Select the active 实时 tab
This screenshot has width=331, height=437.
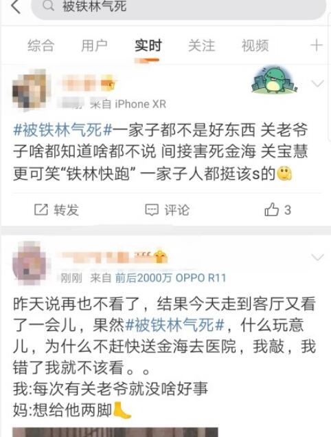[148, 45]
